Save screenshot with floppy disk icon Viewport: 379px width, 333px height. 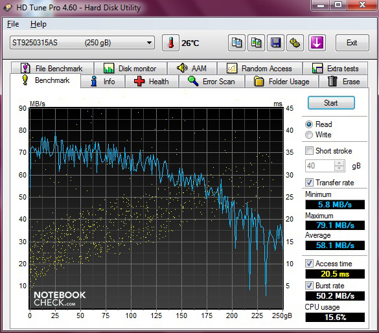point(275,43)
